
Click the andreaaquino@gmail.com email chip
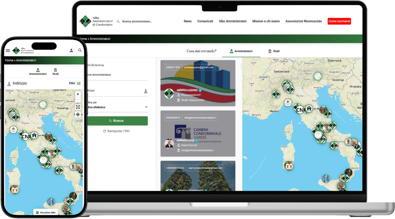[x=199, y=67]
